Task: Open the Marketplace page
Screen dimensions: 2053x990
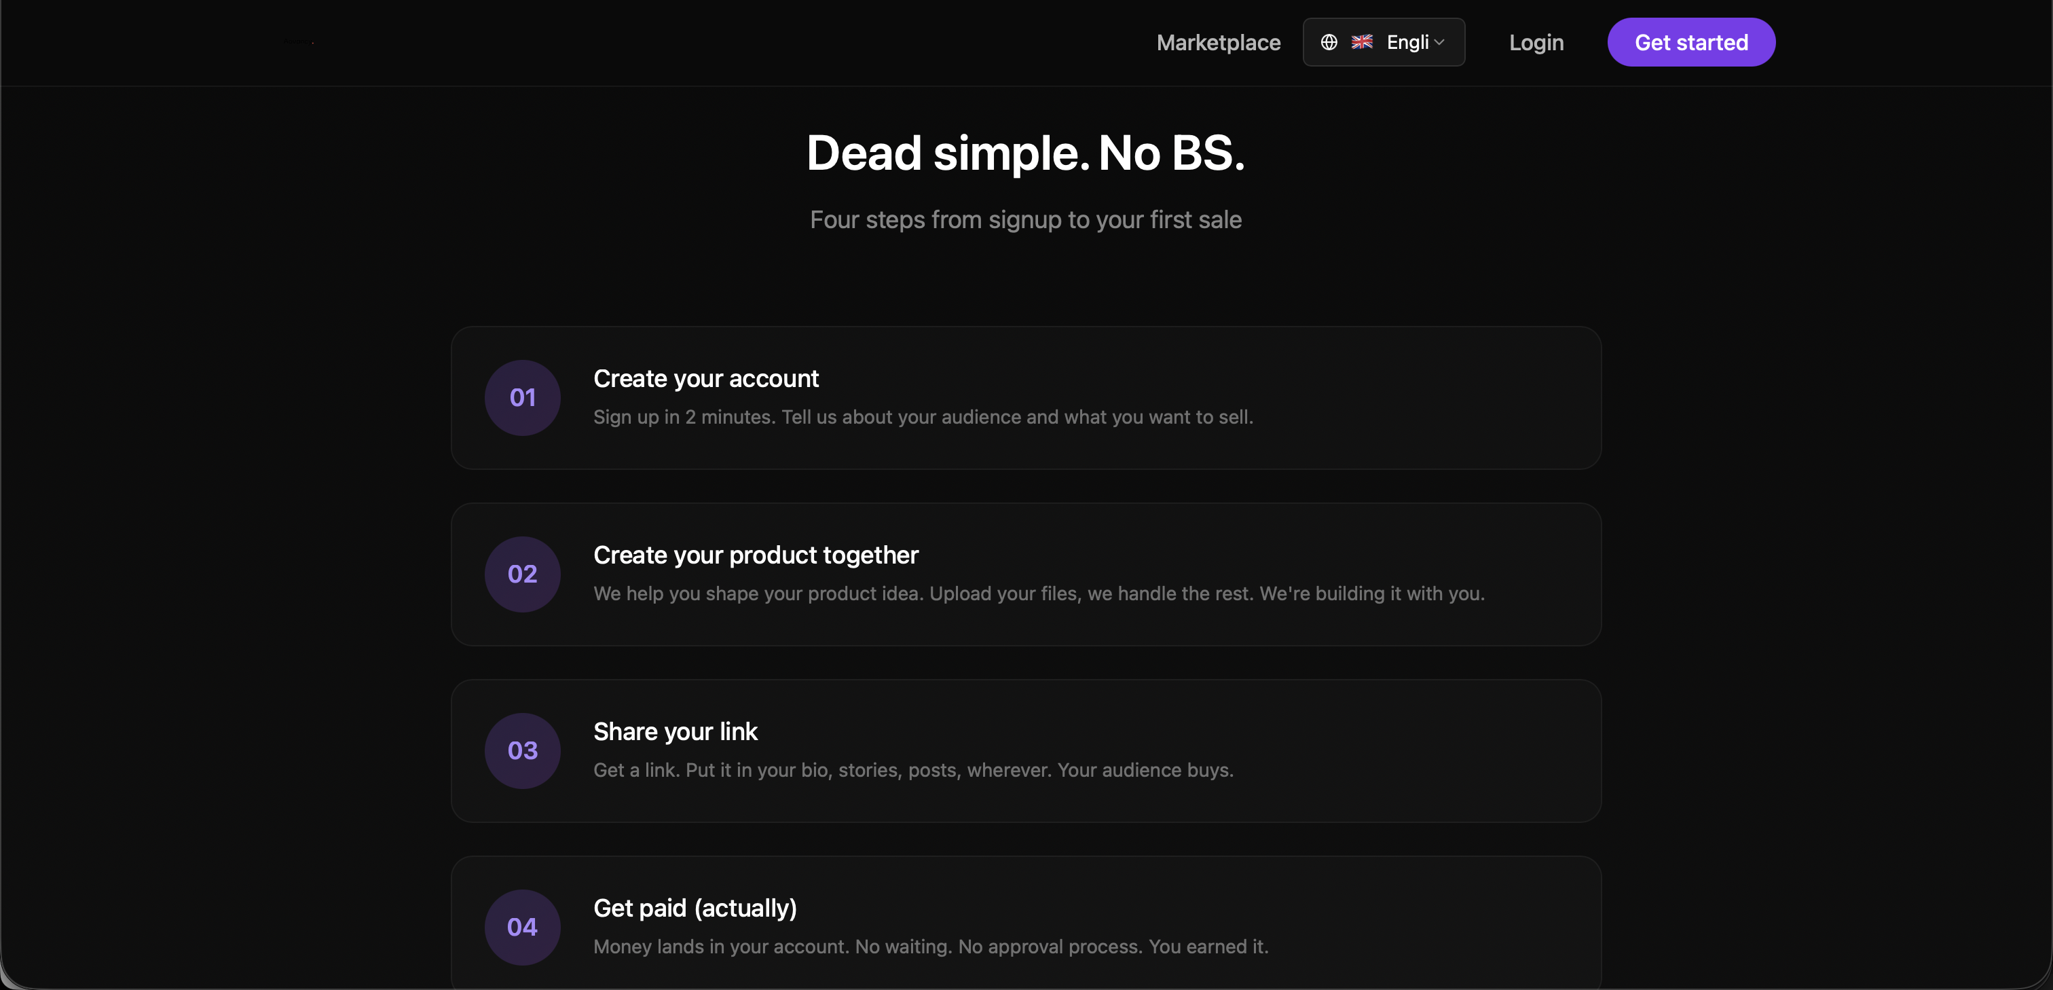Action: pyautogui.click(x=1218, y=42)
